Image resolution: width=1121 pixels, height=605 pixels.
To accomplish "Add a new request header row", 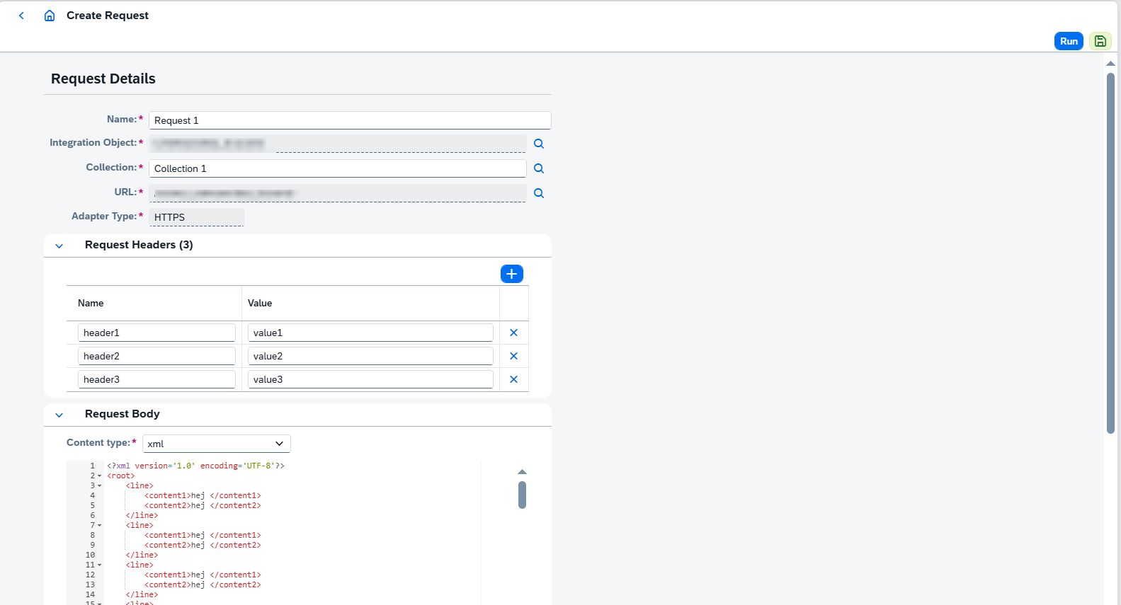I will 512,274.
